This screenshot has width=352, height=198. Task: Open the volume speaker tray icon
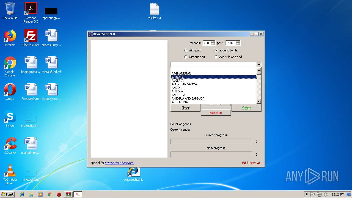(x=326, y=194)
